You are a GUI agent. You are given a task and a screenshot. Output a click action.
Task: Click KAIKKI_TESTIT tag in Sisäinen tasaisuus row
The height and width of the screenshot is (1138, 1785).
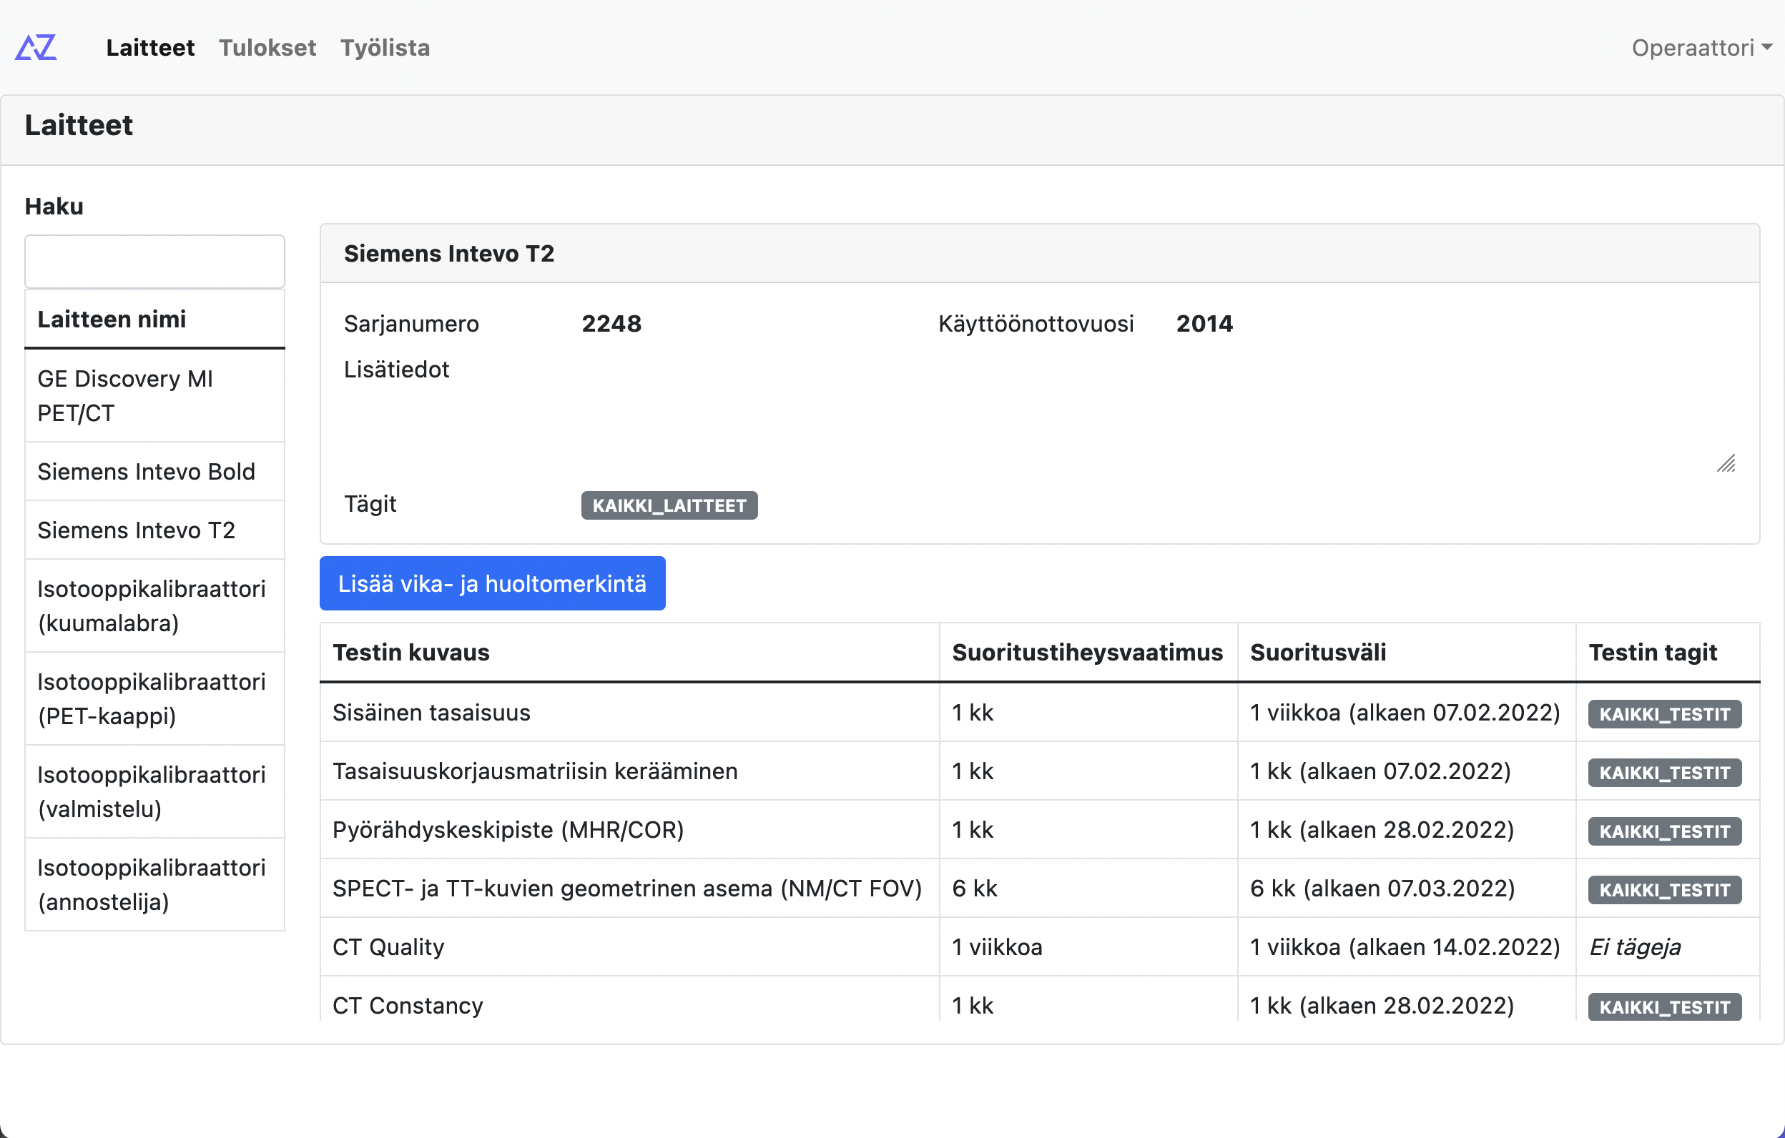pyautogui.click(x=1664, y=714)
